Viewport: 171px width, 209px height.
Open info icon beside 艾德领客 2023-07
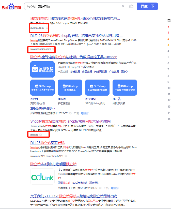pos(100,188)
